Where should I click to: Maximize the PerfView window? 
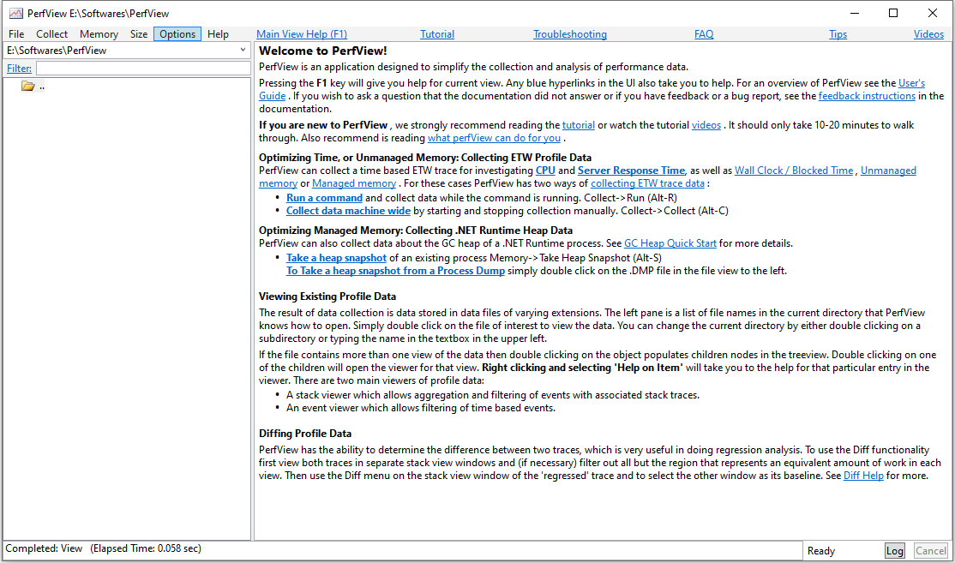click(x=893, y=13)
